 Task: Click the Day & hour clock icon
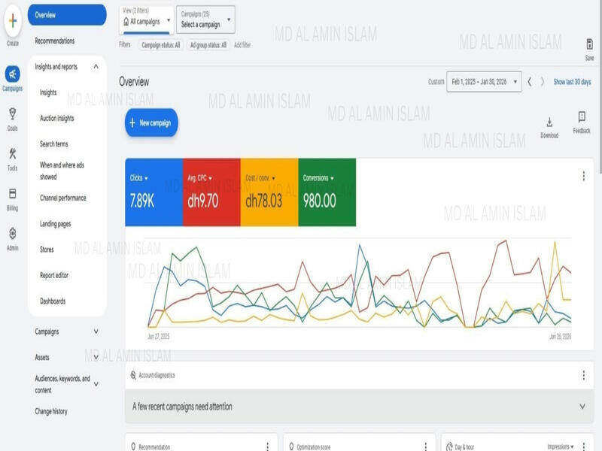click(x=449, y=446)
